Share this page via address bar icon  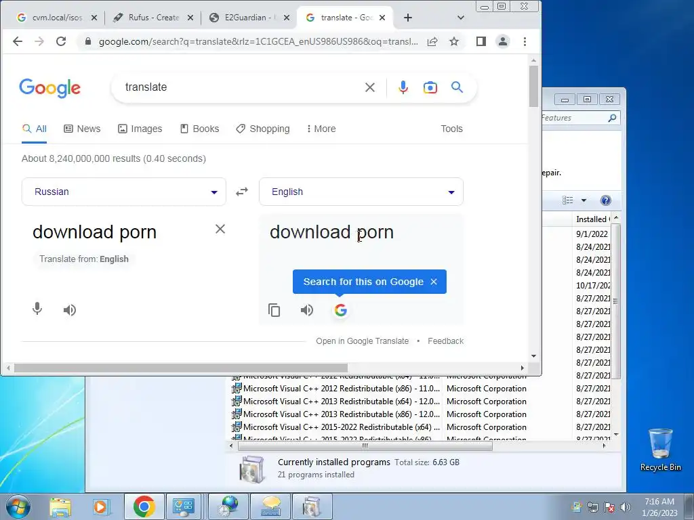[432, 41]
